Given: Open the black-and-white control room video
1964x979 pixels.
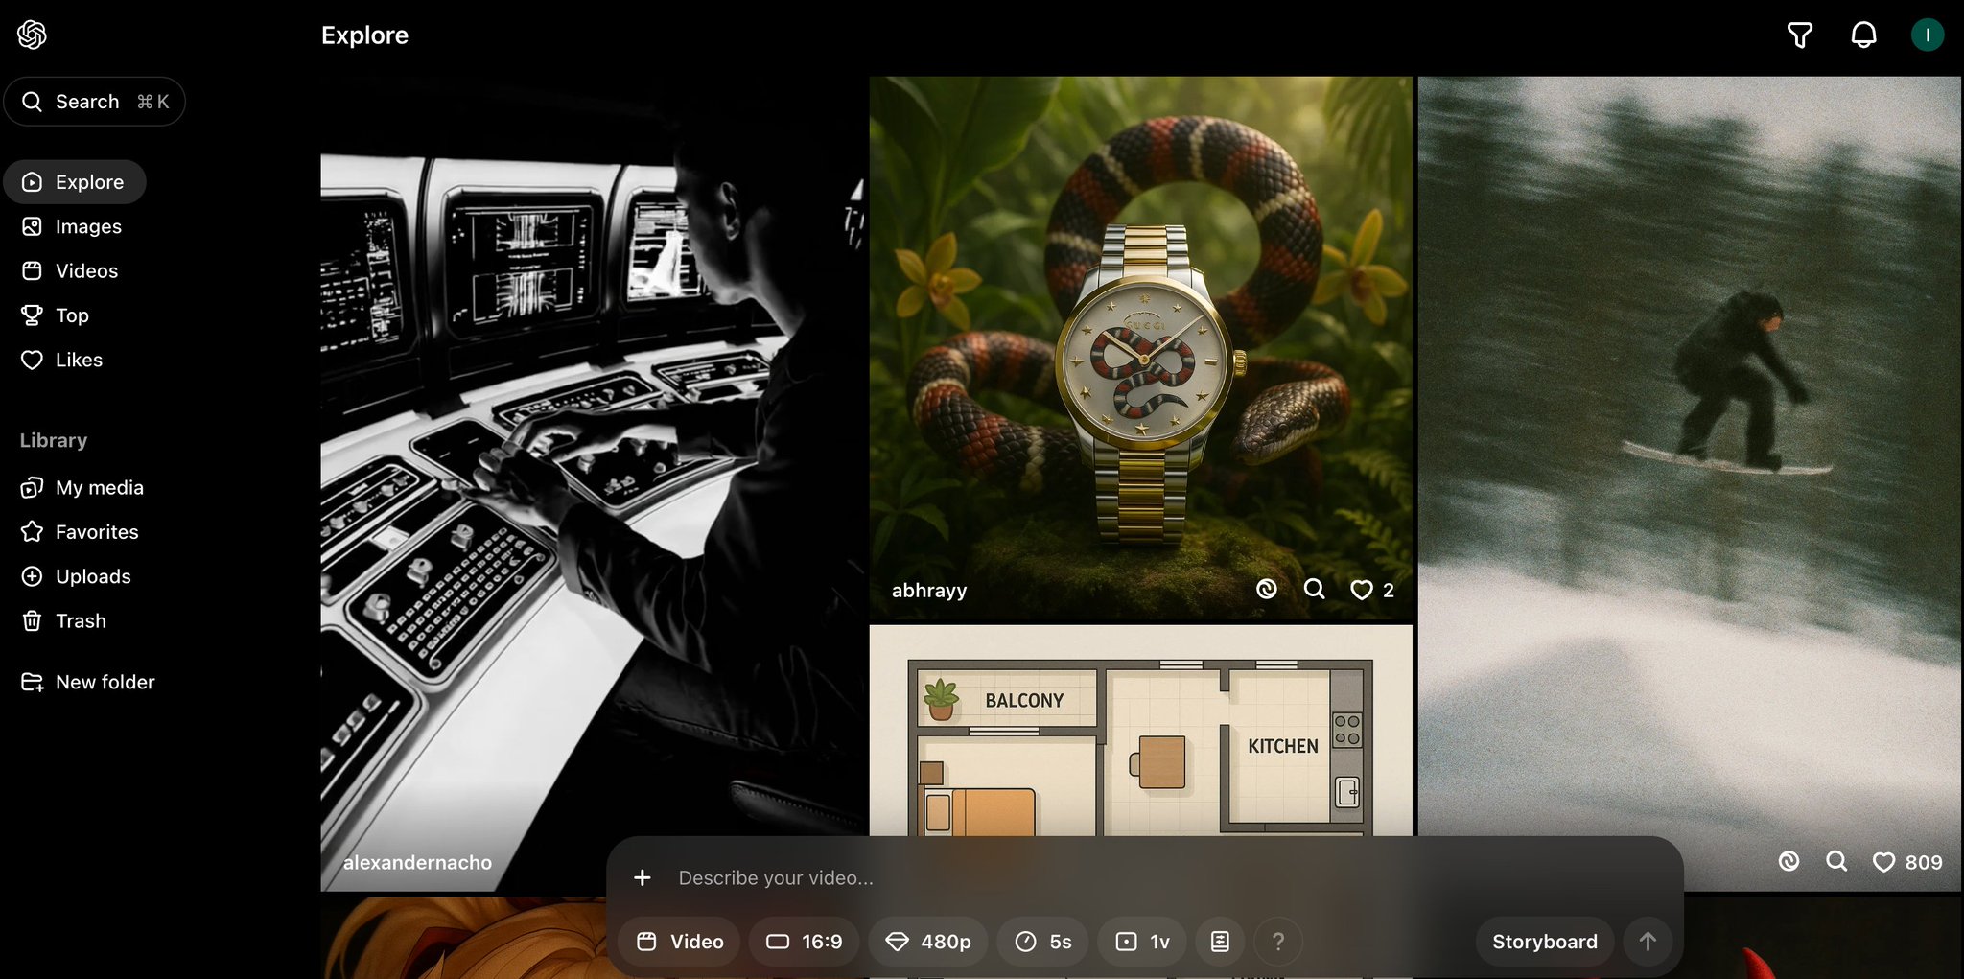Looking at the screenshot, I should coord(593,484).
